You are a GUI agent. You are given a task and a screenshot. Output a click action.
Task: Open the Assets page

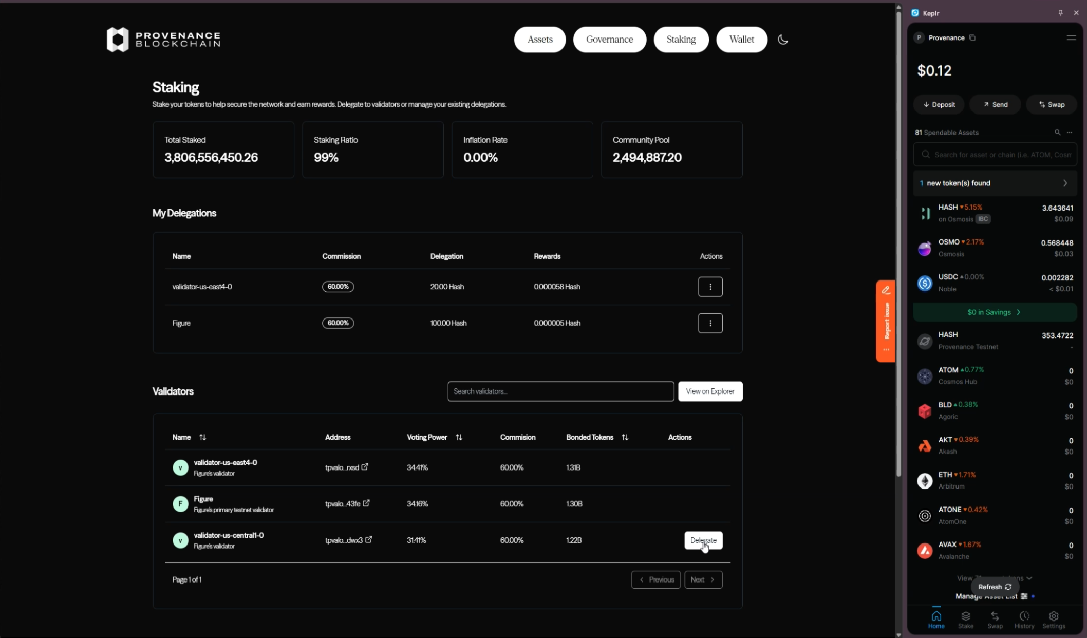coord(539,40)
